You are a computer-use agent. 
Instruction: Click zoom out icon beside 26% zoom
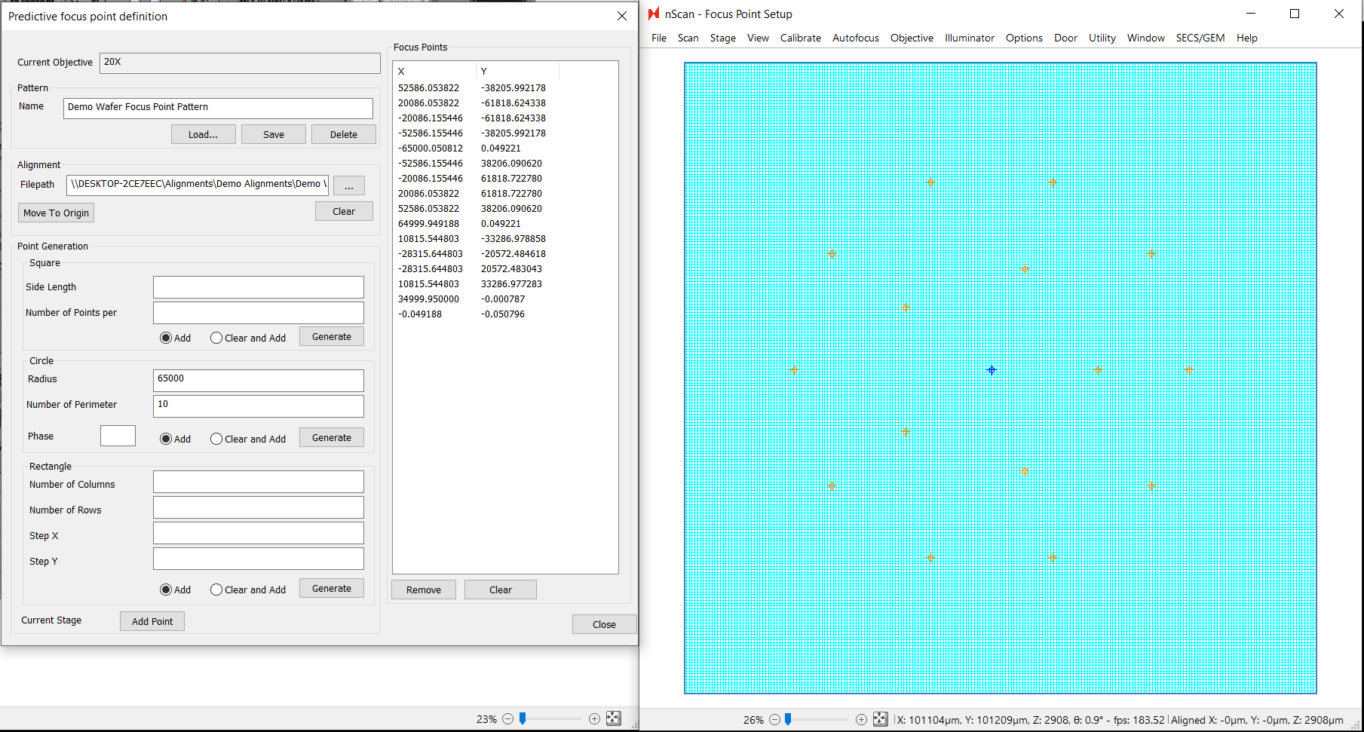(x=774, y=720)
